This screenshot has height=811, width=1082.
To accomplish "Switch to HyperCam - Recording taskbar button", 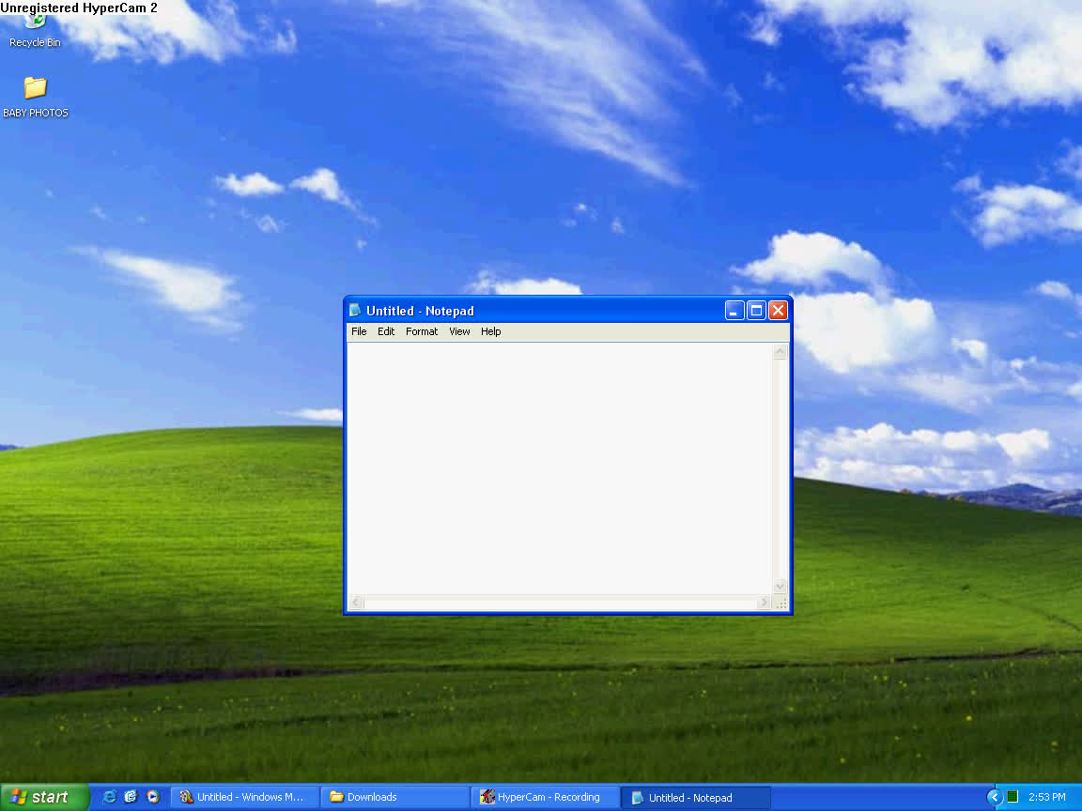I will tap(545, 797).
